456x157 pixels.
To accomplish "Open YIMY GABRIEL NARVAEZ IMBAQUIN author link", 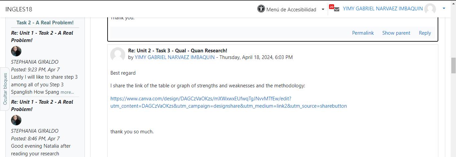I will (x=174, y=57).
